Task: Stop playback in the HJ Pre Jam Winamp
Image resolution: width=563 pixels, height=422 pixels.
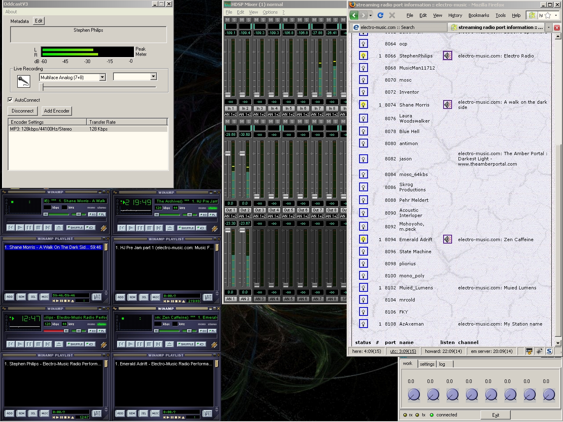Action: 150,228
